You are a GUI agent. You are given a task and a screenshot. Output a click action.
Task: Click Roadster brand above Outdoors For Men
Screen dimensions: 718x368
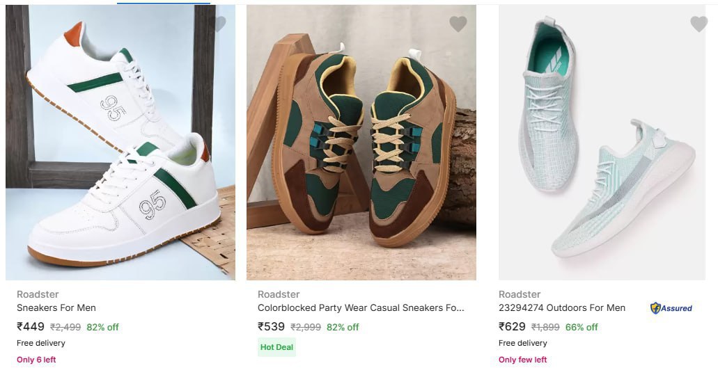[520, 294]
